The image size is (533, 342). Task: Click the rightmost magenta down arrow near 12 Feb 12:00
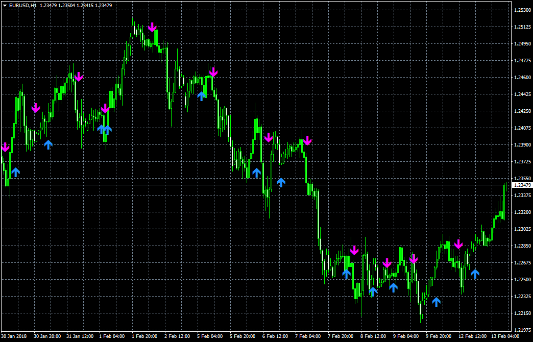(x=458, y=244)
